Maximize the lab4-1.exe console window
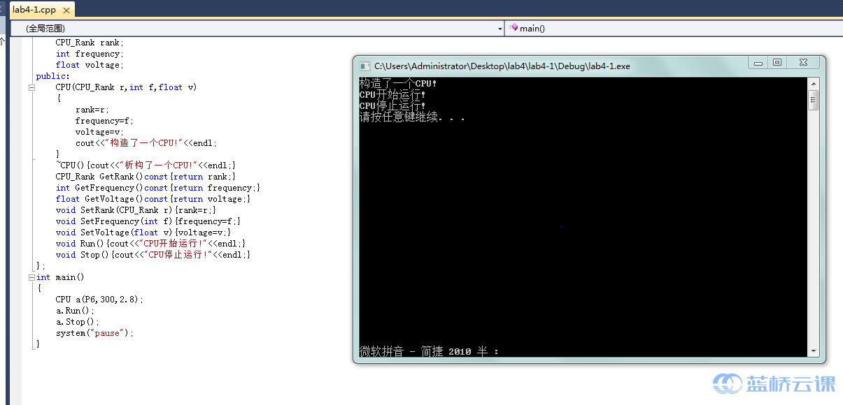The image size is (843, 405). point(777,63)
